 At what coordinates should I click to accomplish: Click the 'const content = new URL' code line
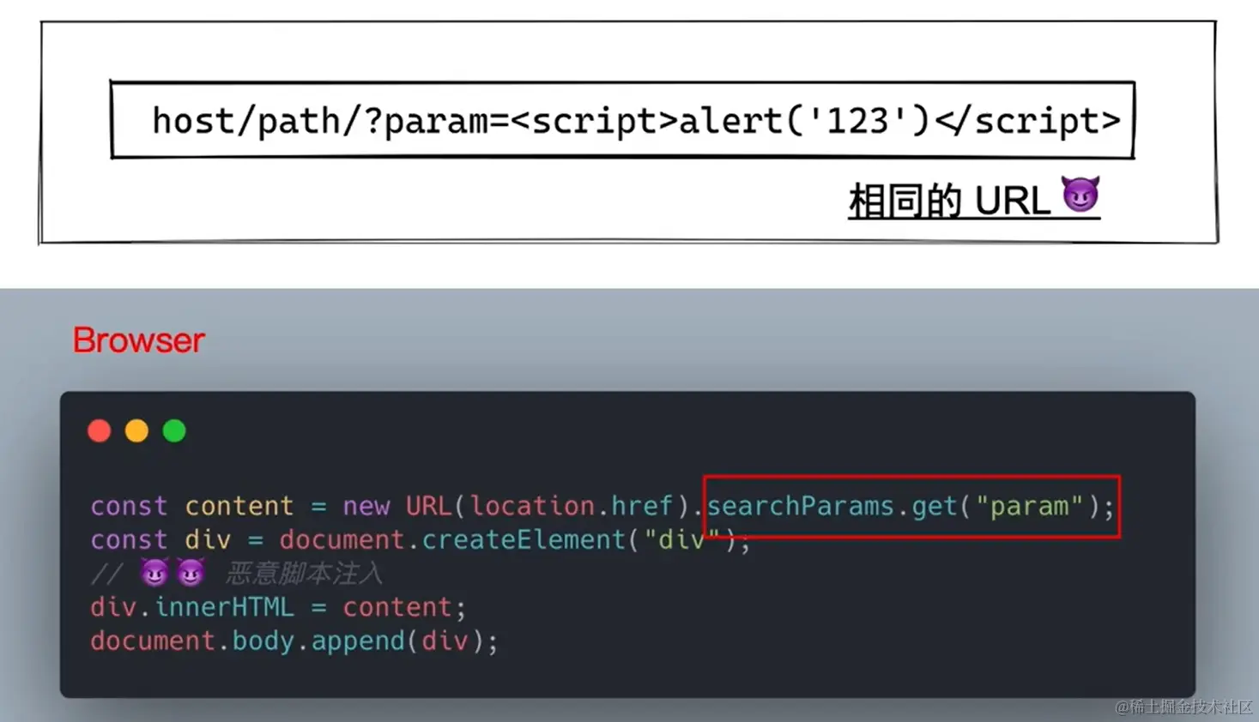tap(602, 506)
